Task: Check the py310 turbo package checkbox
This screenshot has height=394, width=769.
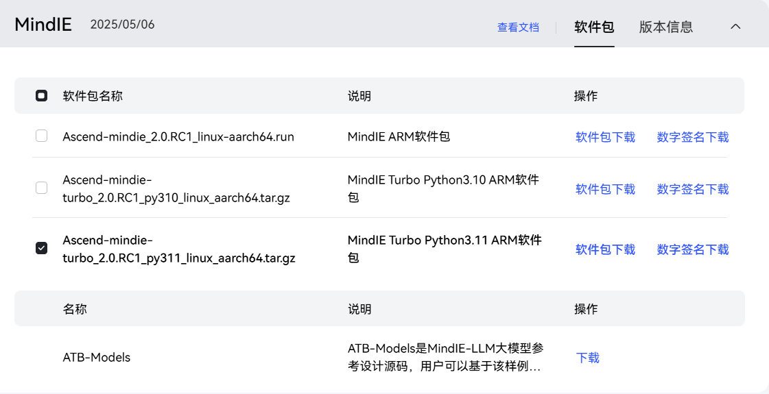Action: click(x=42, y=188)
